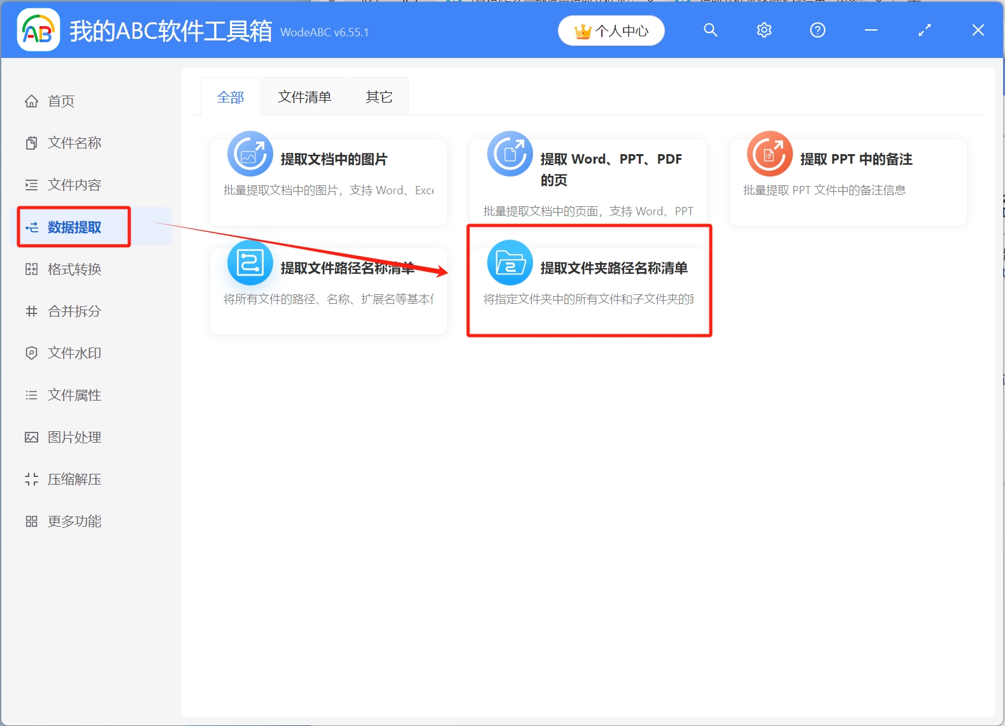The image size is (1005, 726).
Task: Click the picture icon beside 图片处理
Action: click(31, 437)
